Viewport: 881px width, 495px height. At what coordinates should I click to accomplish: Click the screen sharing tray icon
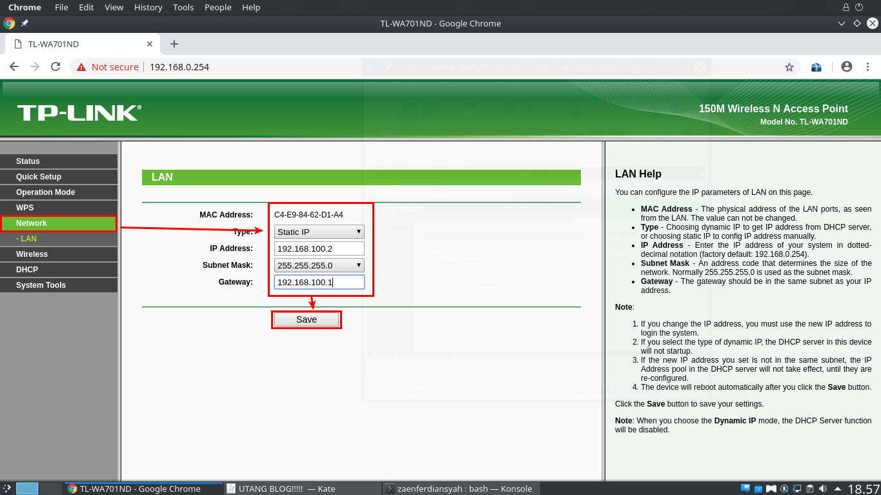pos(797,488)
